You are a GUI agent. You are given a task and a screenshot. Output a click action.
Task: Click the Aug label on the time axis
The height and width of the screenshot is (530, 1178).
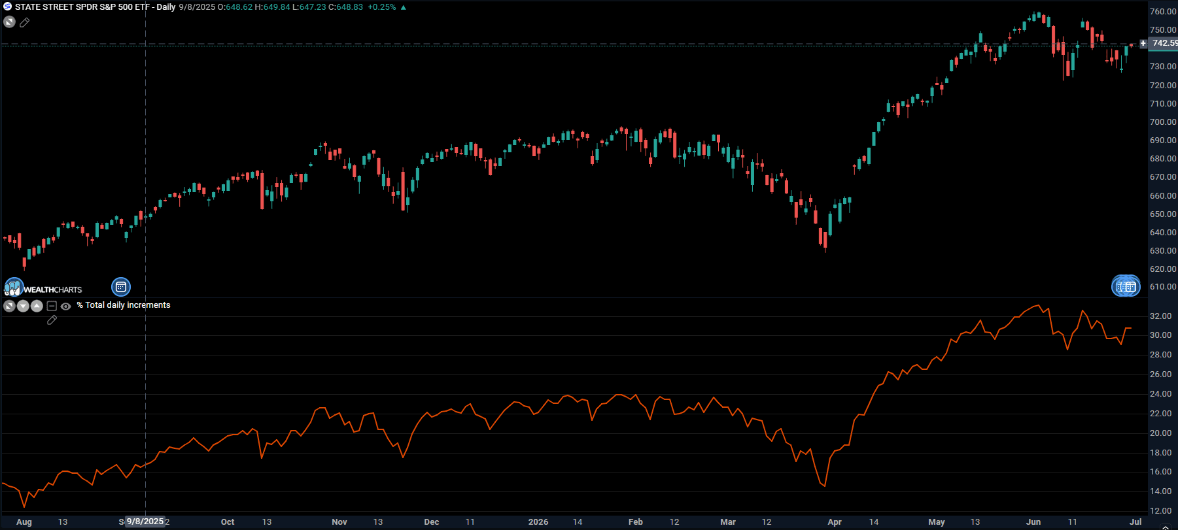(24, 522)
